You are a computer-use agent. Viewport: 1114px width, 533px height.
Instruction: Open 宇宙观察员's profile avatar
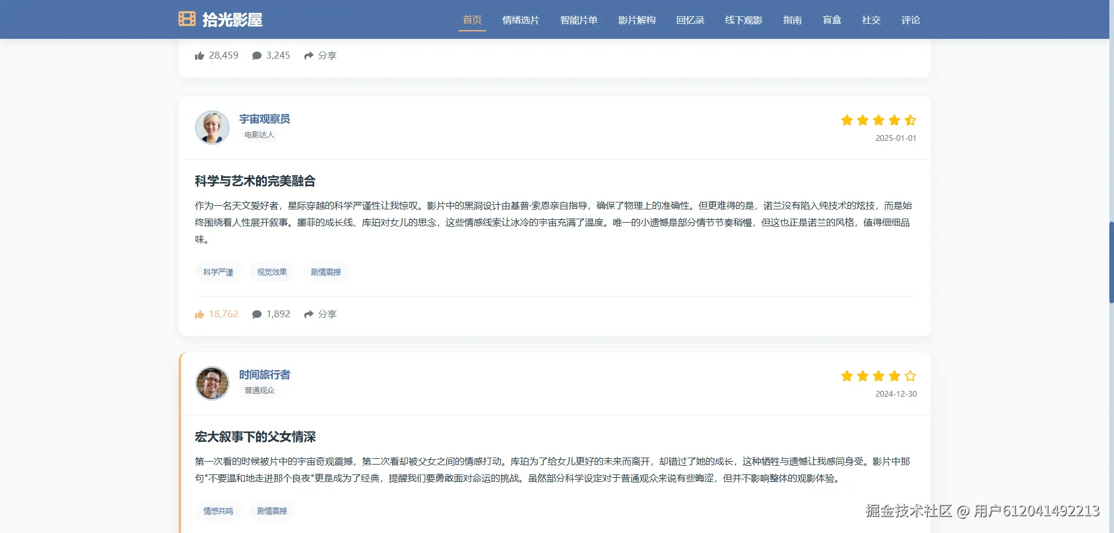[x=212, y=127]
